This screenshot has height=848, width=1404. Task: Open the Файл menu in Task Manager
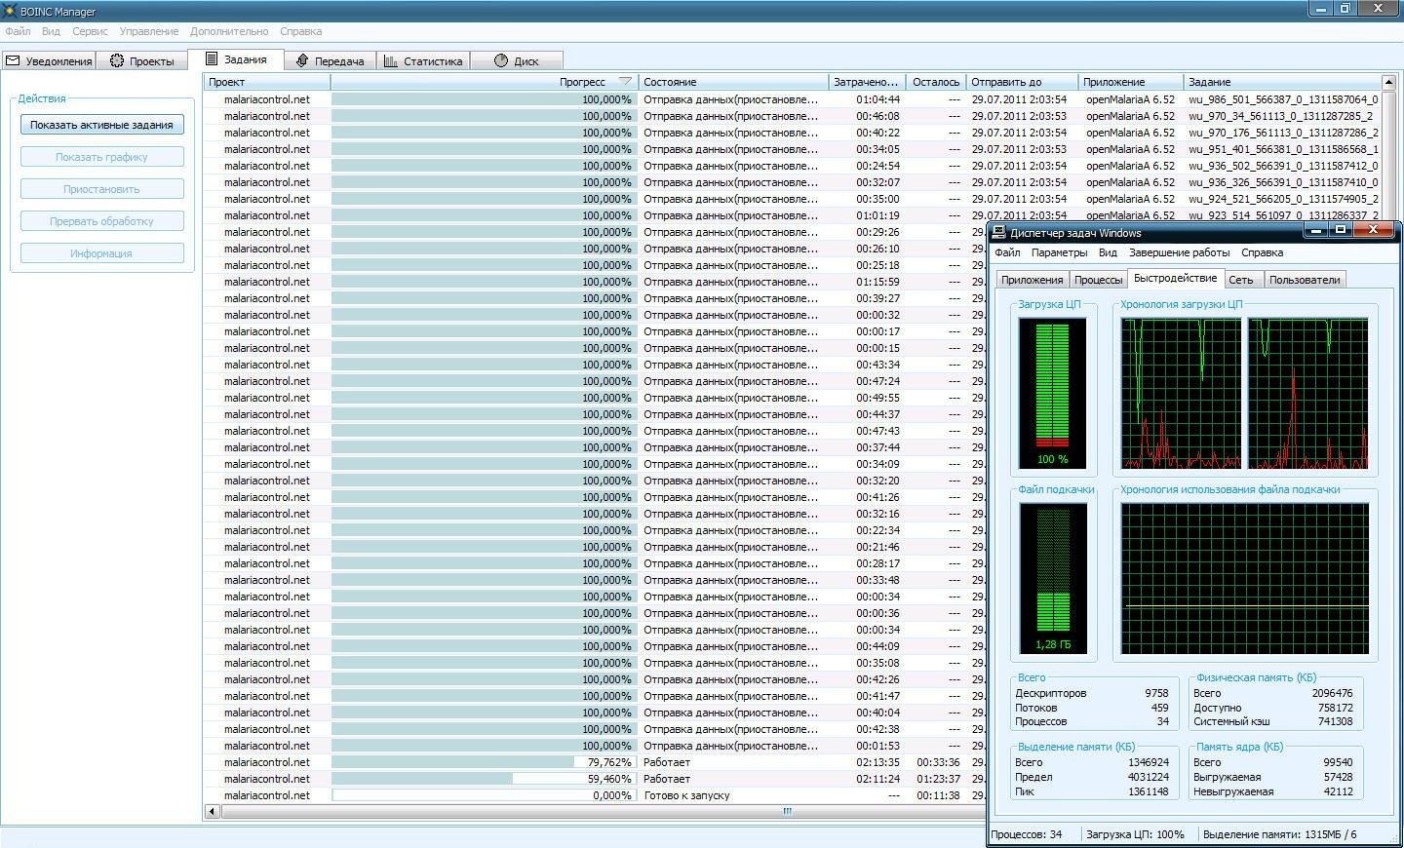click(x=1007, y=252)
